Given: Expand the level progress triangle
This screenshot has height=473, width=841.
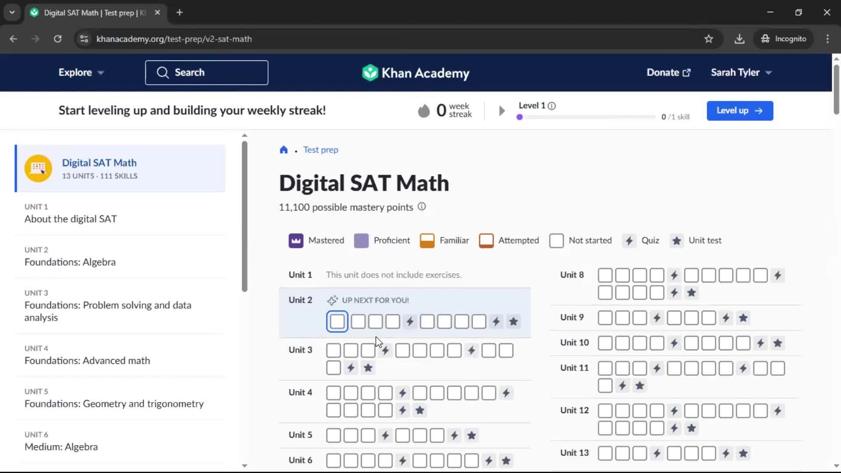Looking at the screenshot, I should click(502, 111).
